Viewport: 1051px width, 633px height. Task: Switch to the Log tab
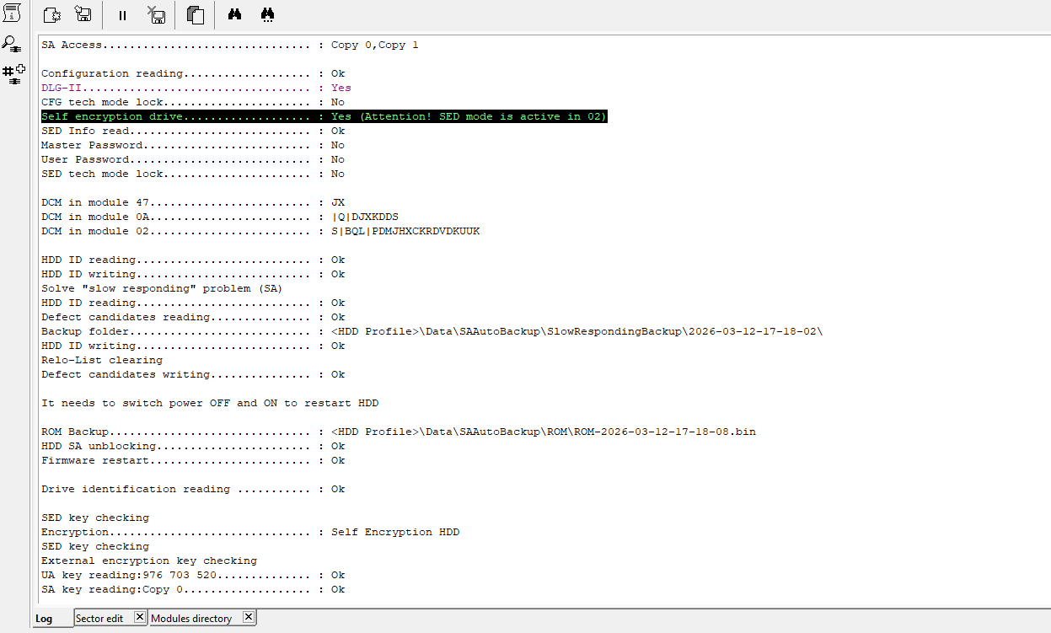(x=44, y=619)
